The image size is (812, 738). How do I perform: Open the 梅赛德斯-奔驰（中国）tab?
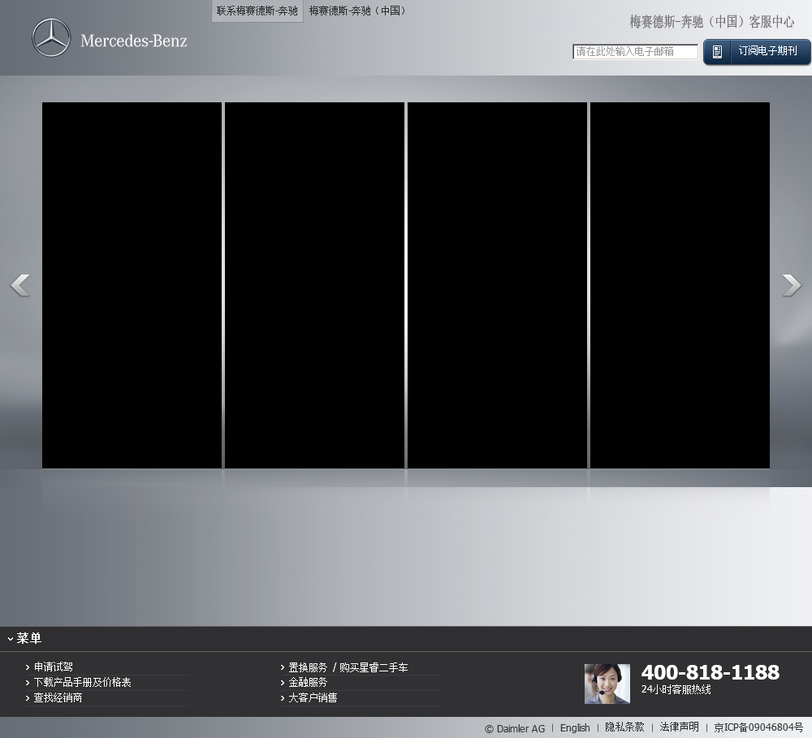pyautogui.click(x=357, y=11)
